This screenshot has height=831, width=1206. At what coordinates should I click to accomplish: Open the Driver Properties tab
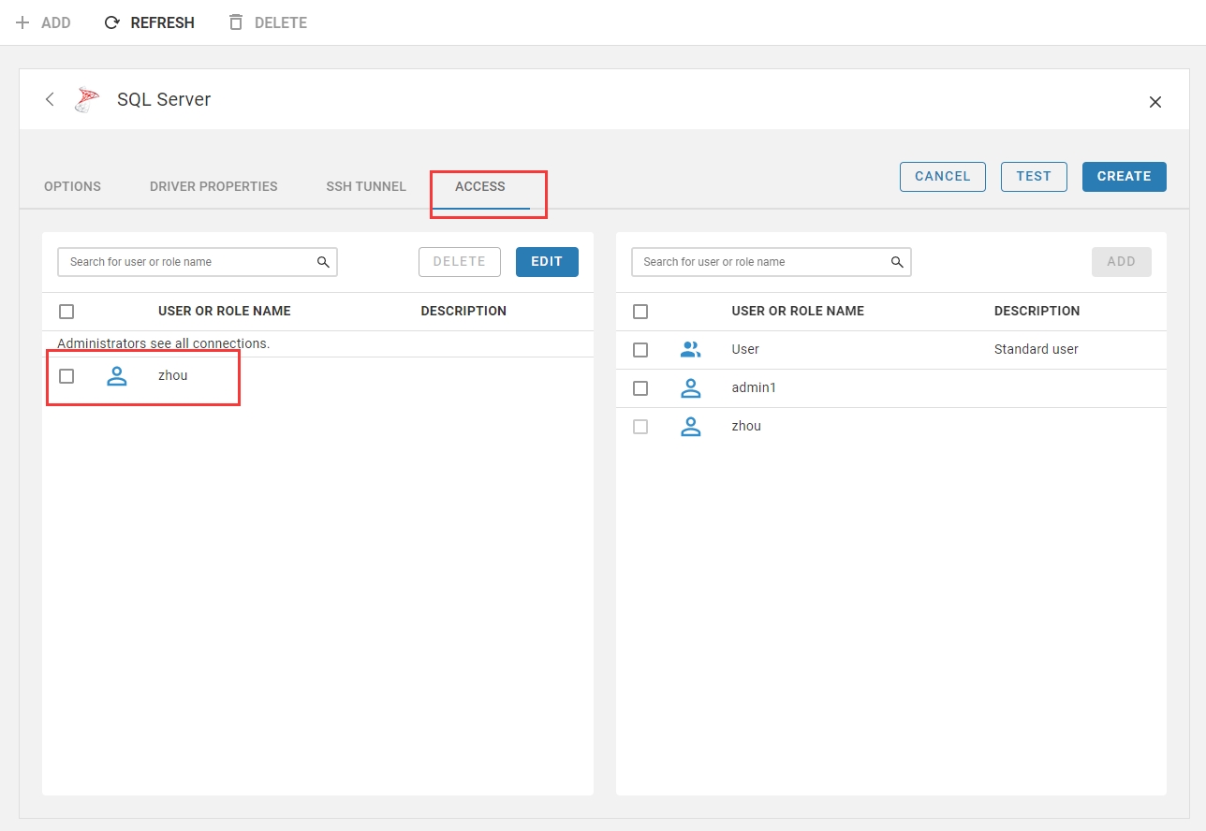coord(213,186)
